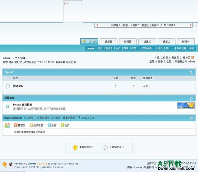Image resolution: width=198 pixels, height=172 pixels.
Task: Open 搜索 in navigation bar
Action: coord(126,48)
